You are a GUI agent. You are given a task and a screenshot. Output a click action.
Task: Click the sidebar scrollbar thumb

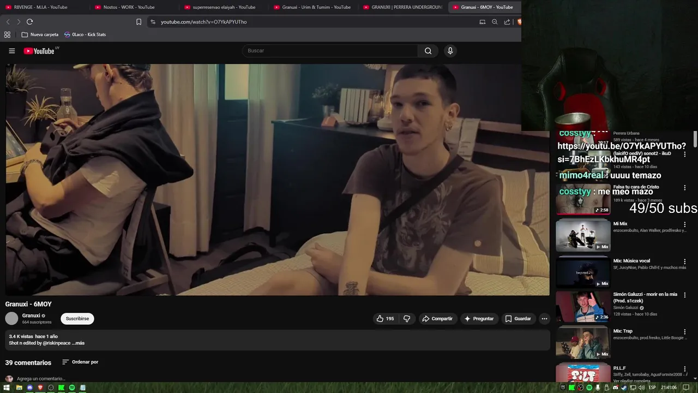(x=695, y=139)
